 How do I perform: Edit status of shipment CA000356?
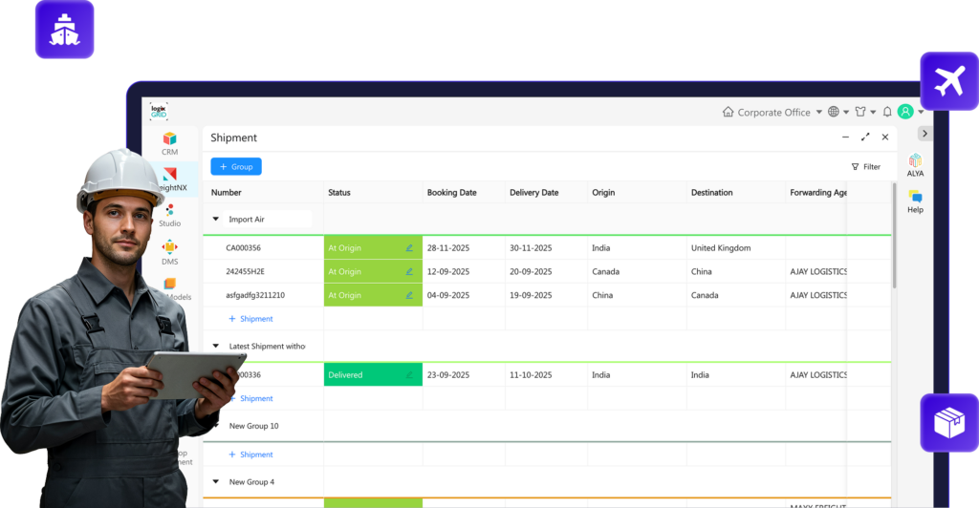(x=409, y=248)
